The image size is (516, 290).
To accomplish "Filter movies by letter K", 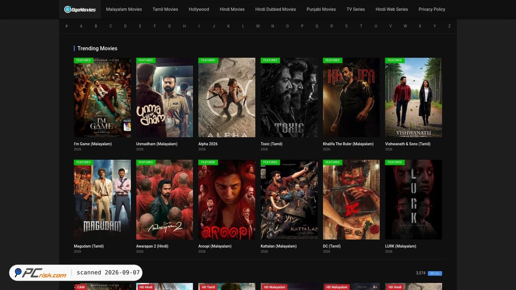I will coord(228,26).
